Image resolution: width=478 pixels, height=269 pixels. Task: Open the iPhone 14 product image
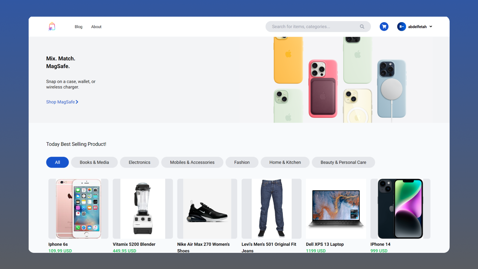click(x=400, y=209)
